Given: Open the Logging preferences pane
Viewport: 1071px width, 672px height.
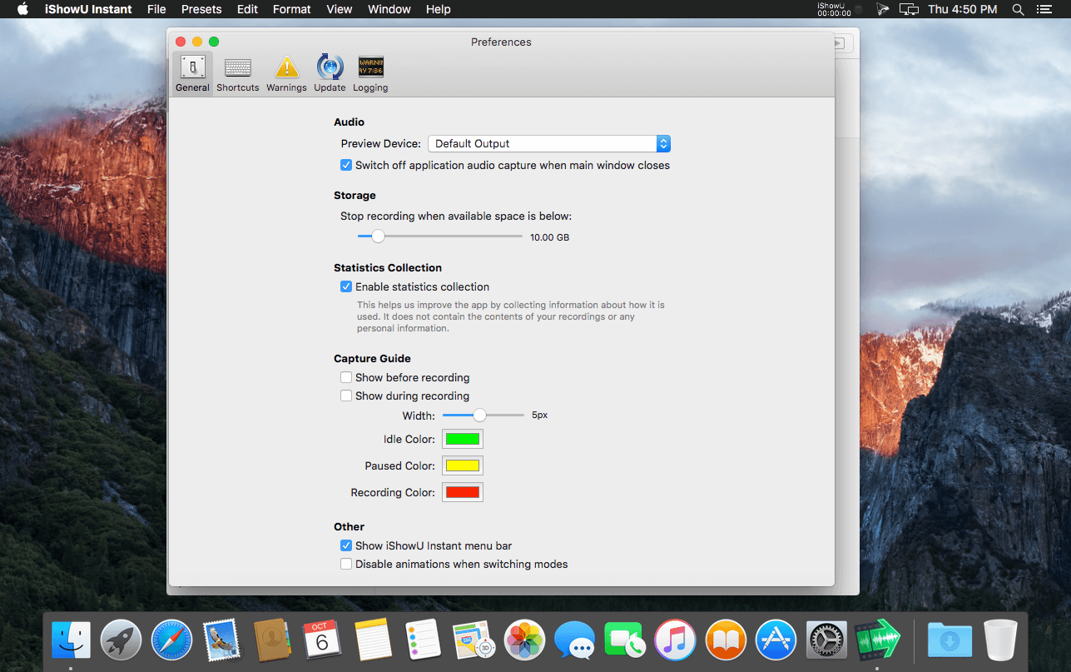Looking at the screenshot, I should coord(370,74).
